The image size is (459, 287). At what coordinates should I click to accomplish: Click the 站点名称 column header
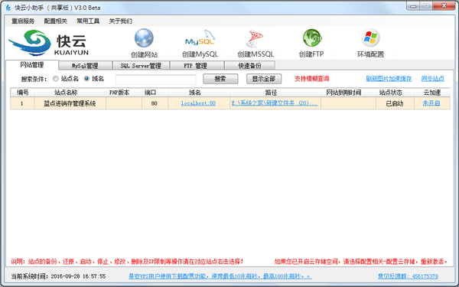pos(70,93)
